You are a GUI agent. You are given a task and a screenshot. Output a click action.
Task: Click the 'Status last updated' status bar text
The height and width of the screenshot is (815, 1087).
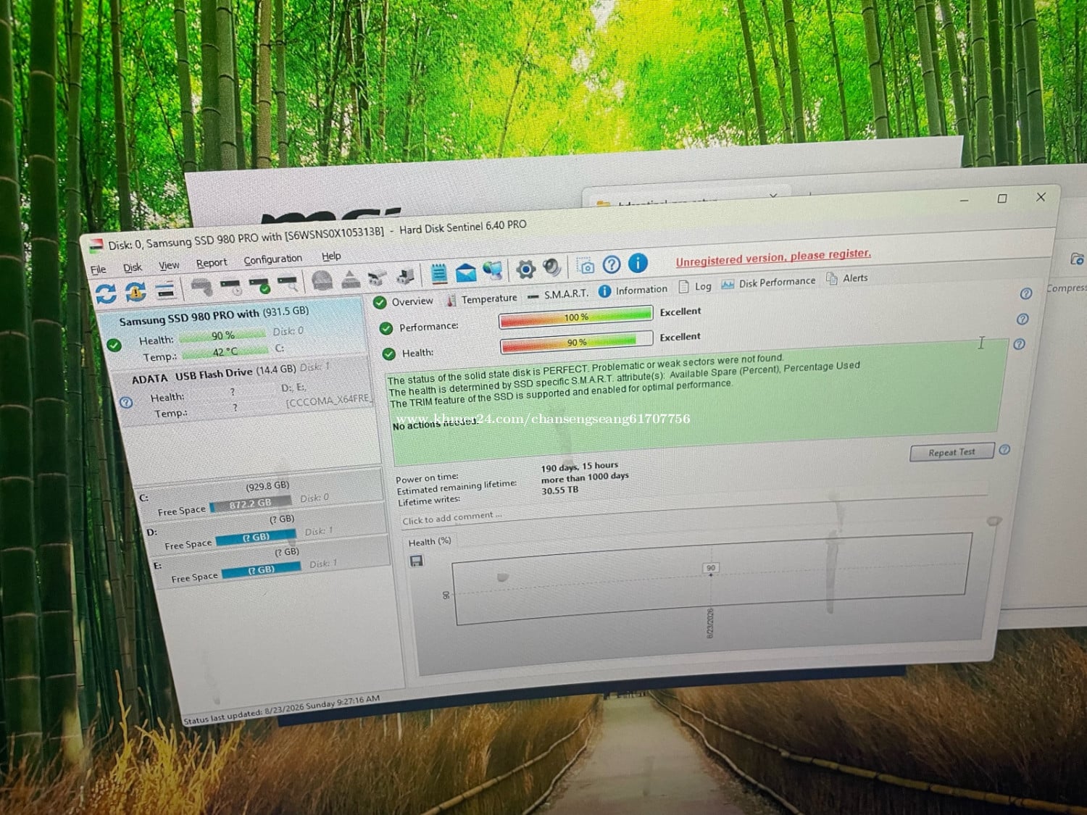pyautogui.click(x=282, y=709)
